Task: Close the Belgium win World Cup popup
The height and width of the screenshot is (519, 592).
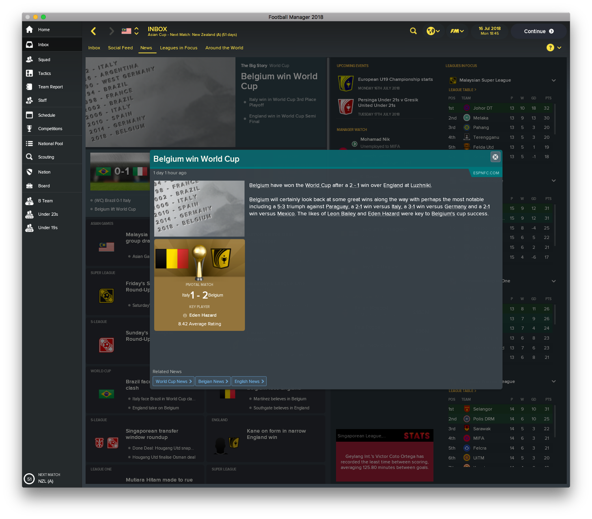Action: point(495,157)
